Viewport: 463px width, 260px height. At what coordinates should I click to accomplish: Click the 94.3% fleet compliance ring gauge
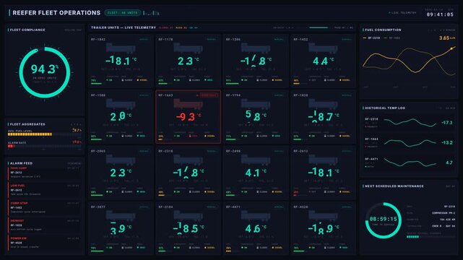tap(45, 72)
